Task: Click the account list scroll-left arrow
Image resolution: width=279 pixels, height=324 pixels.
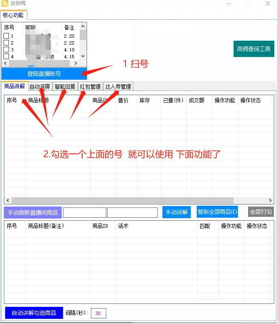Action: 6,63
